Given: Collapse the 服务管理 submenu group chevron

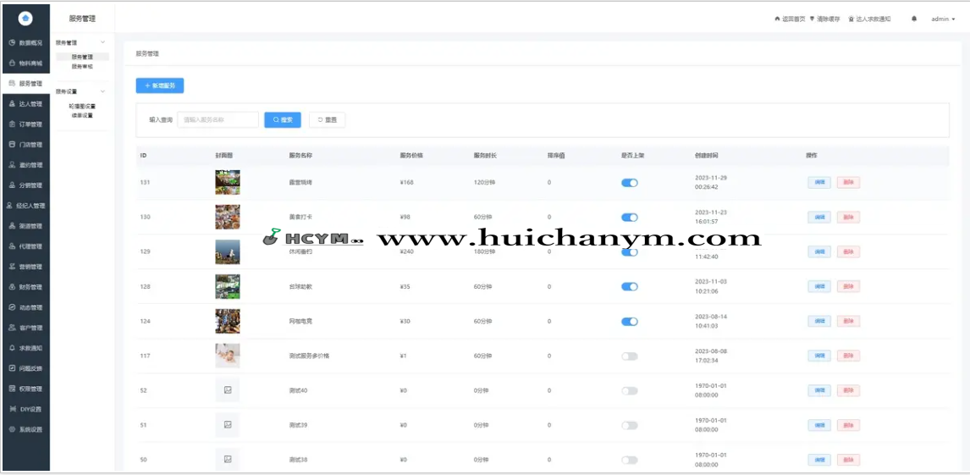Looking at the screenshot, I should click(102, 42).
